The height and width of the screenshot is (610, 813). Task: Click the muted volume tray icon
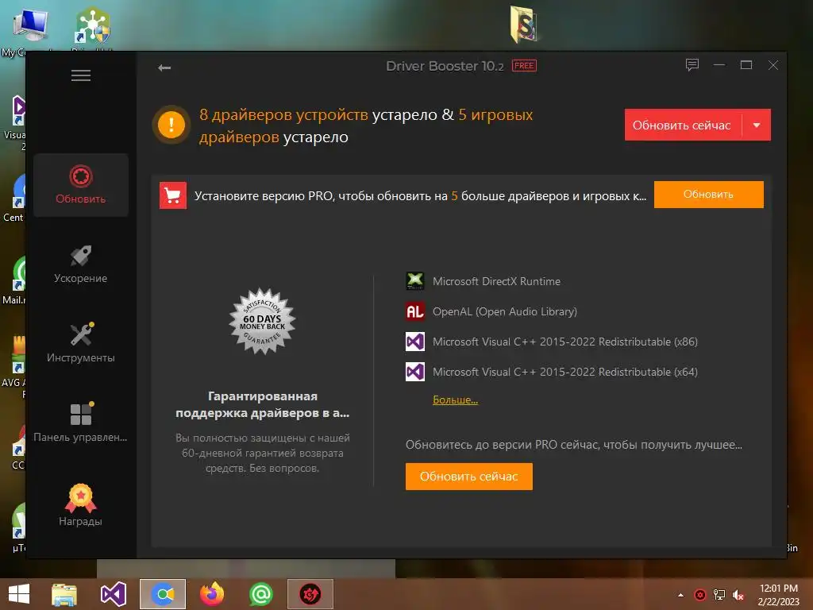click(738, 595)
